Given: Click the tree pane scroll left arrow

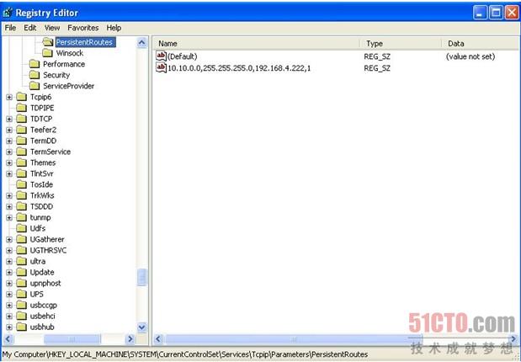Looking at the screenshot, I should [8, 339].
